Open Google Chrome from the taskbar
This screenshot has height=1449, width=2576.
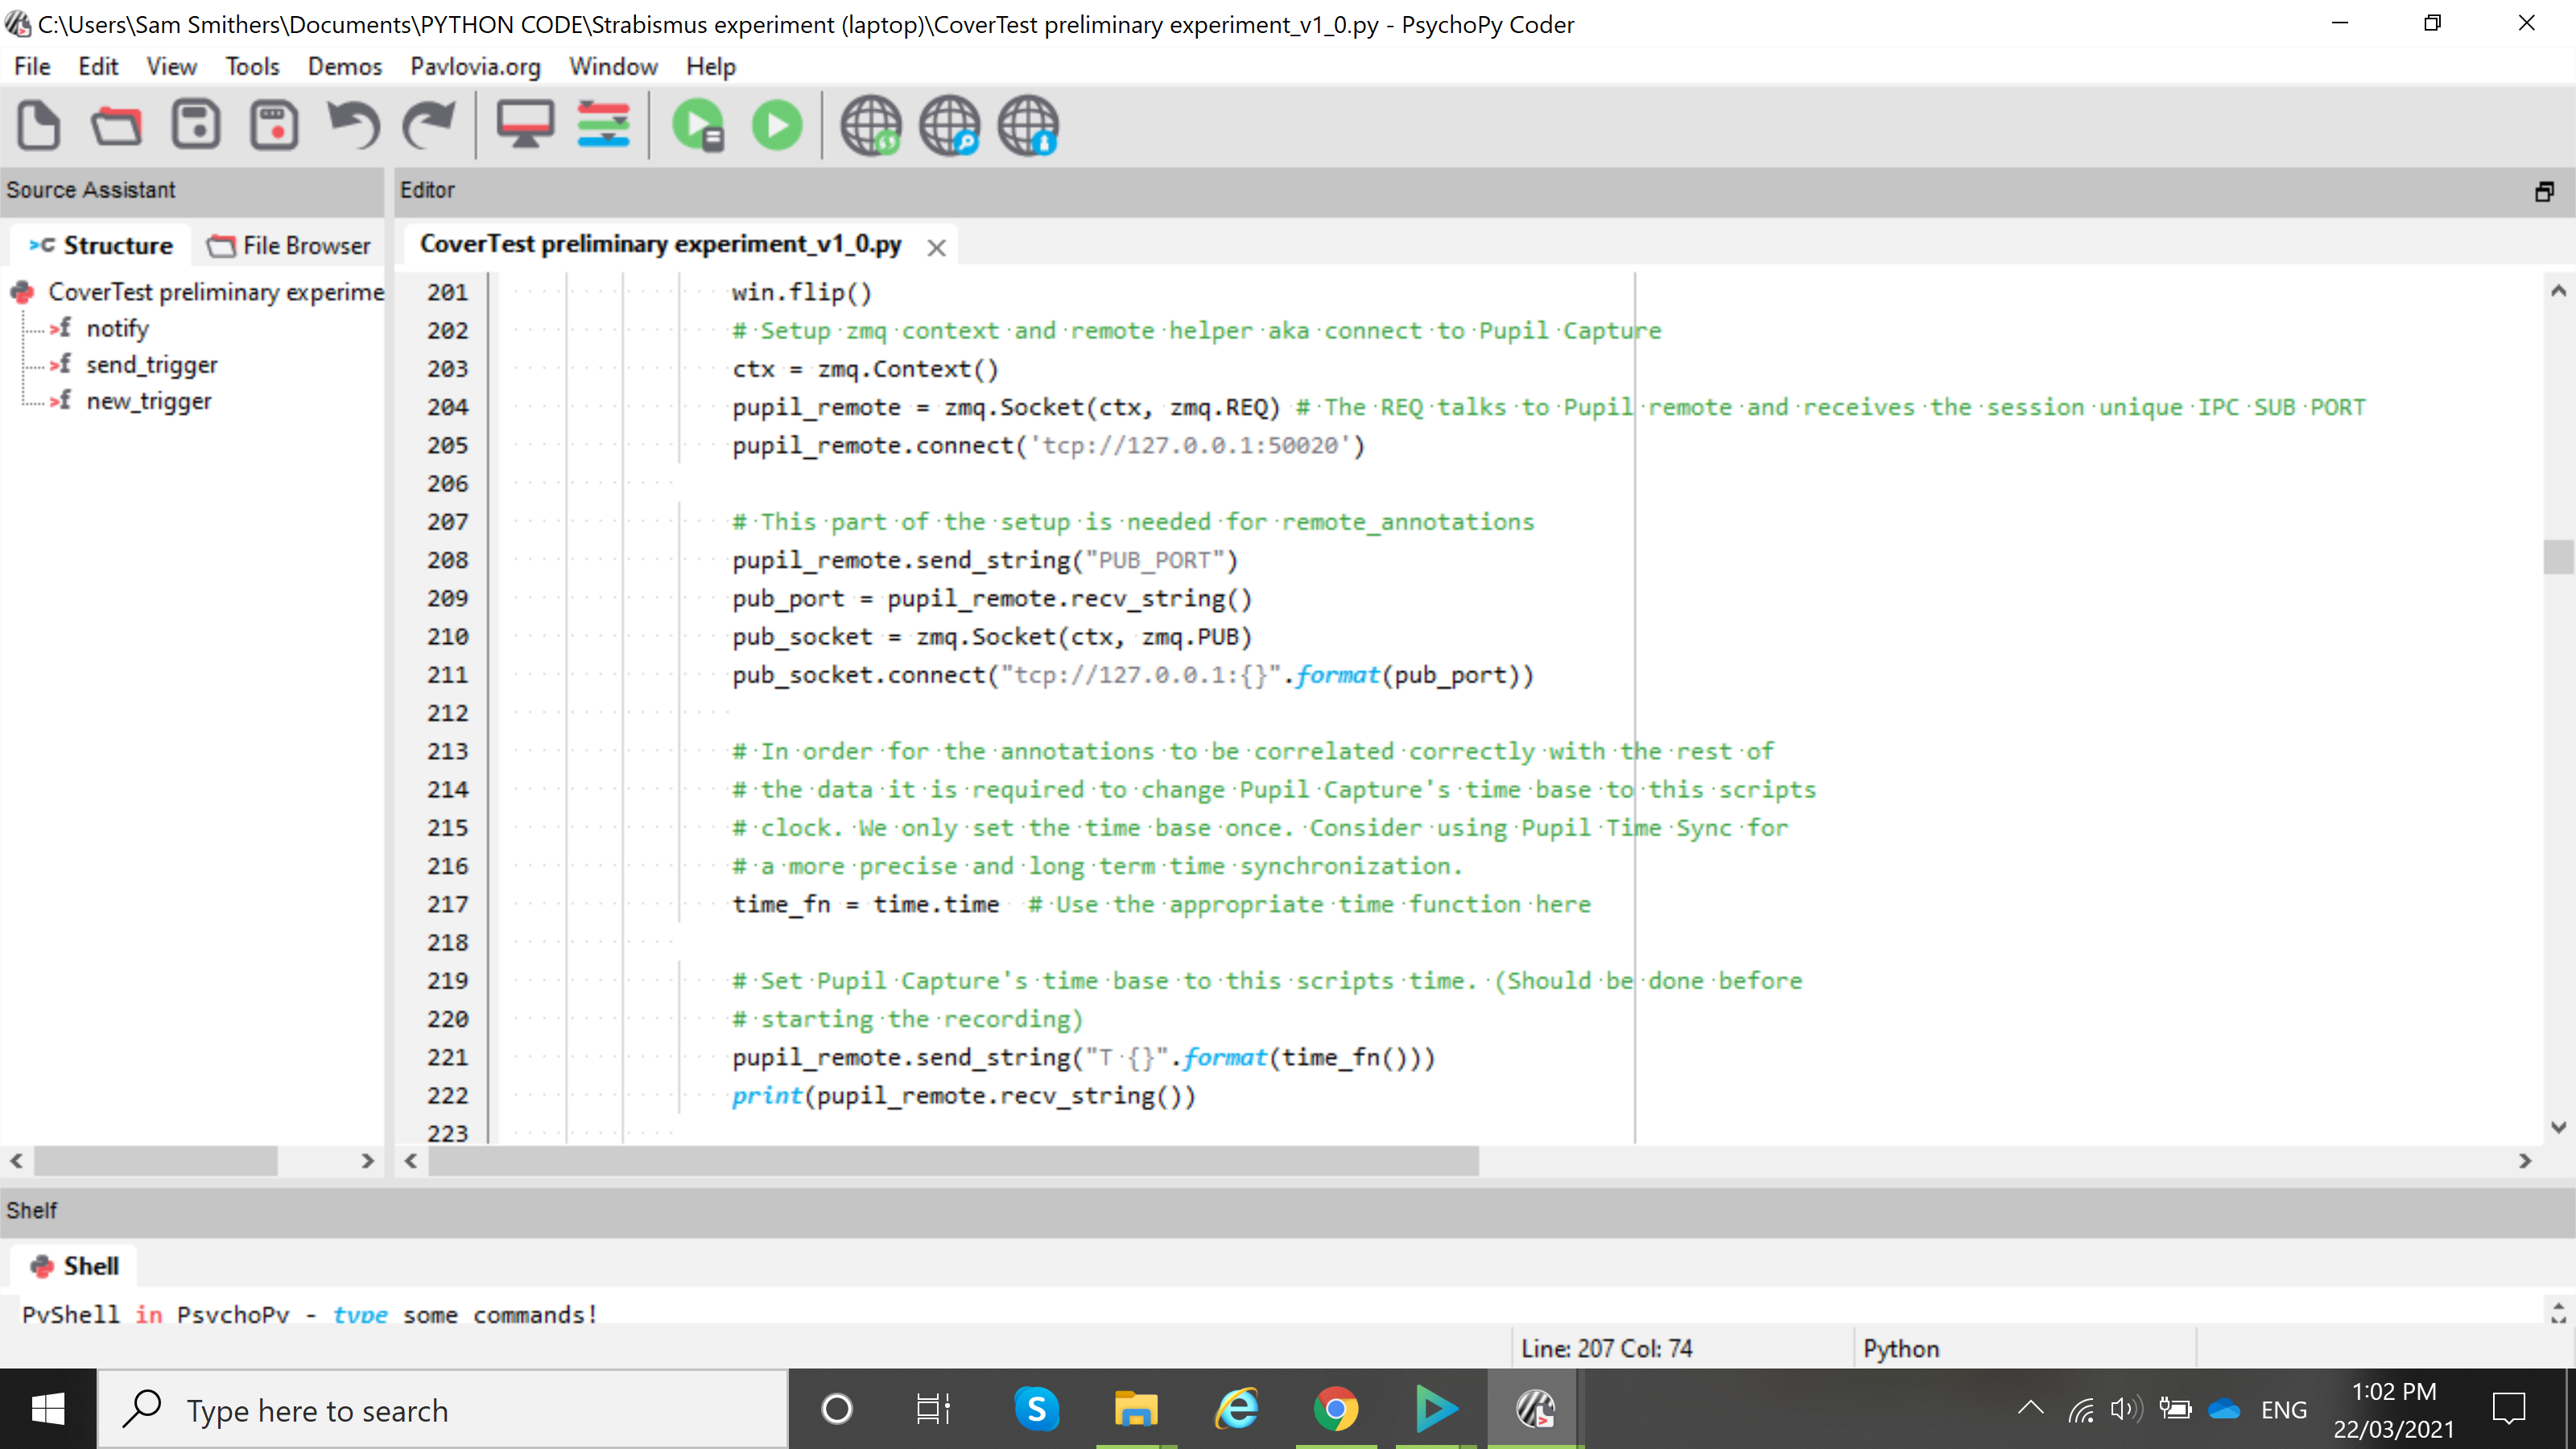point(1336,1410)
